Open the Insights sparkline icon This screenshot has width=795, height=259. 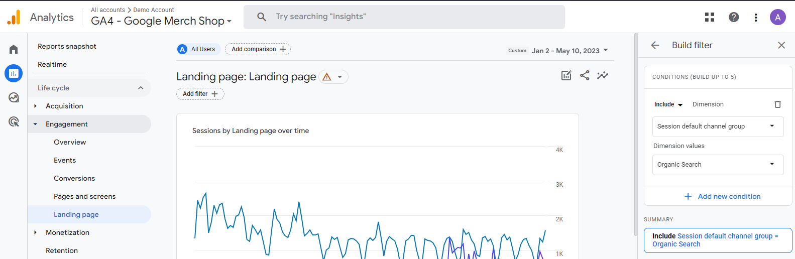coord(603,75)
